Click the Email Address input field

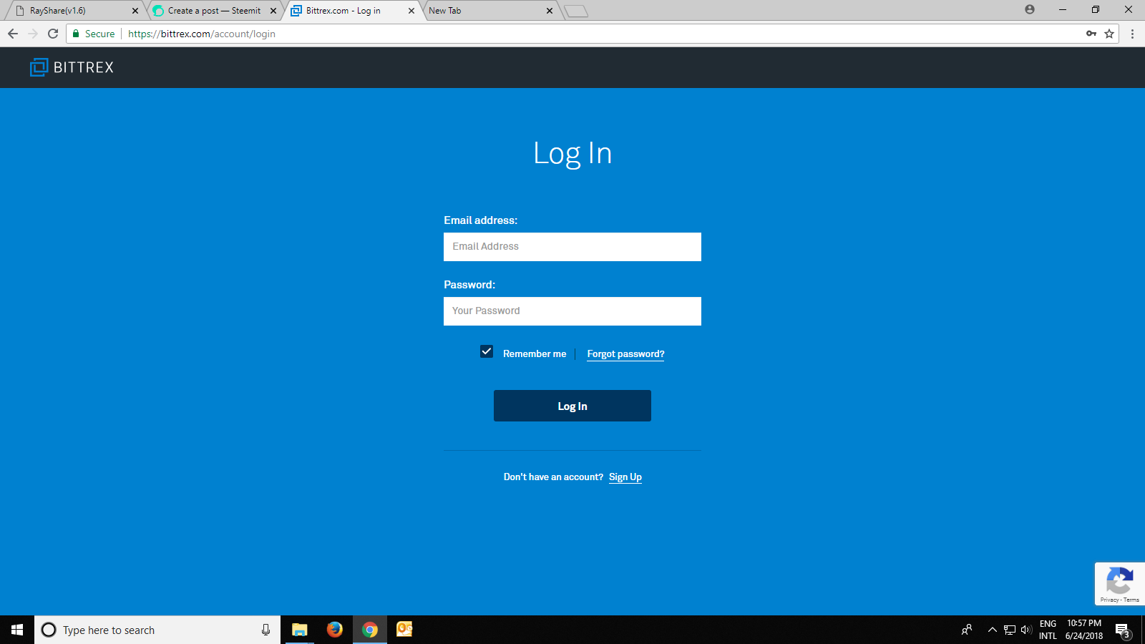pyautogui.click(x=572, y=247)
